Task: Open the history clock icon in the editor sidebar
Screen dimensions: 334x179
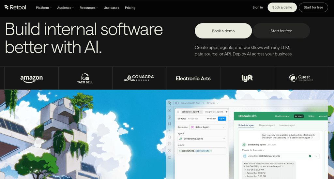Action: pyautogui.click(x=170, y=151)
